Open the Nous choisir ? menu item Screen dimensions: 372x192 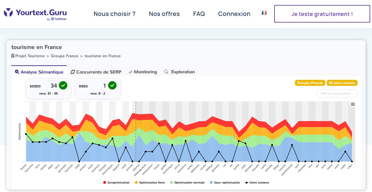pos(114,14)
